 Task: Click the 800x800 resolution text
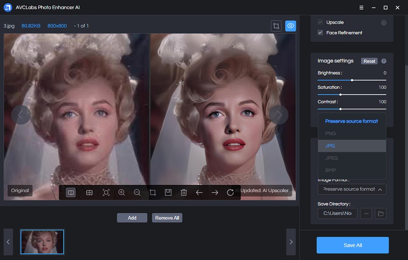click(57, 26)
